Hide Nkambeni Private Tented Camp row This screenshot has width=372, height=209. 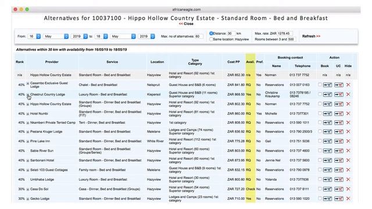[348, 122]
